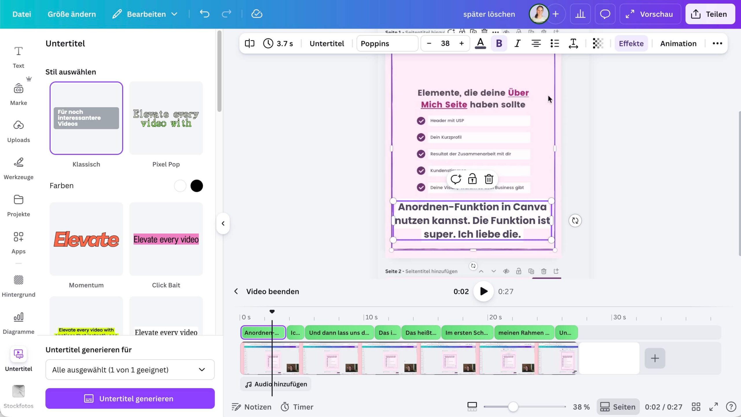The height and width of the screenshot is (417, 741).
Task: Click the cloud save status icon
Action: pyautogui.click(x=256, y=14)
